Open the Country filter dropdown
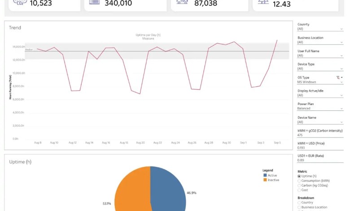Viewport: 350px width, 211px height. point(320,29)
